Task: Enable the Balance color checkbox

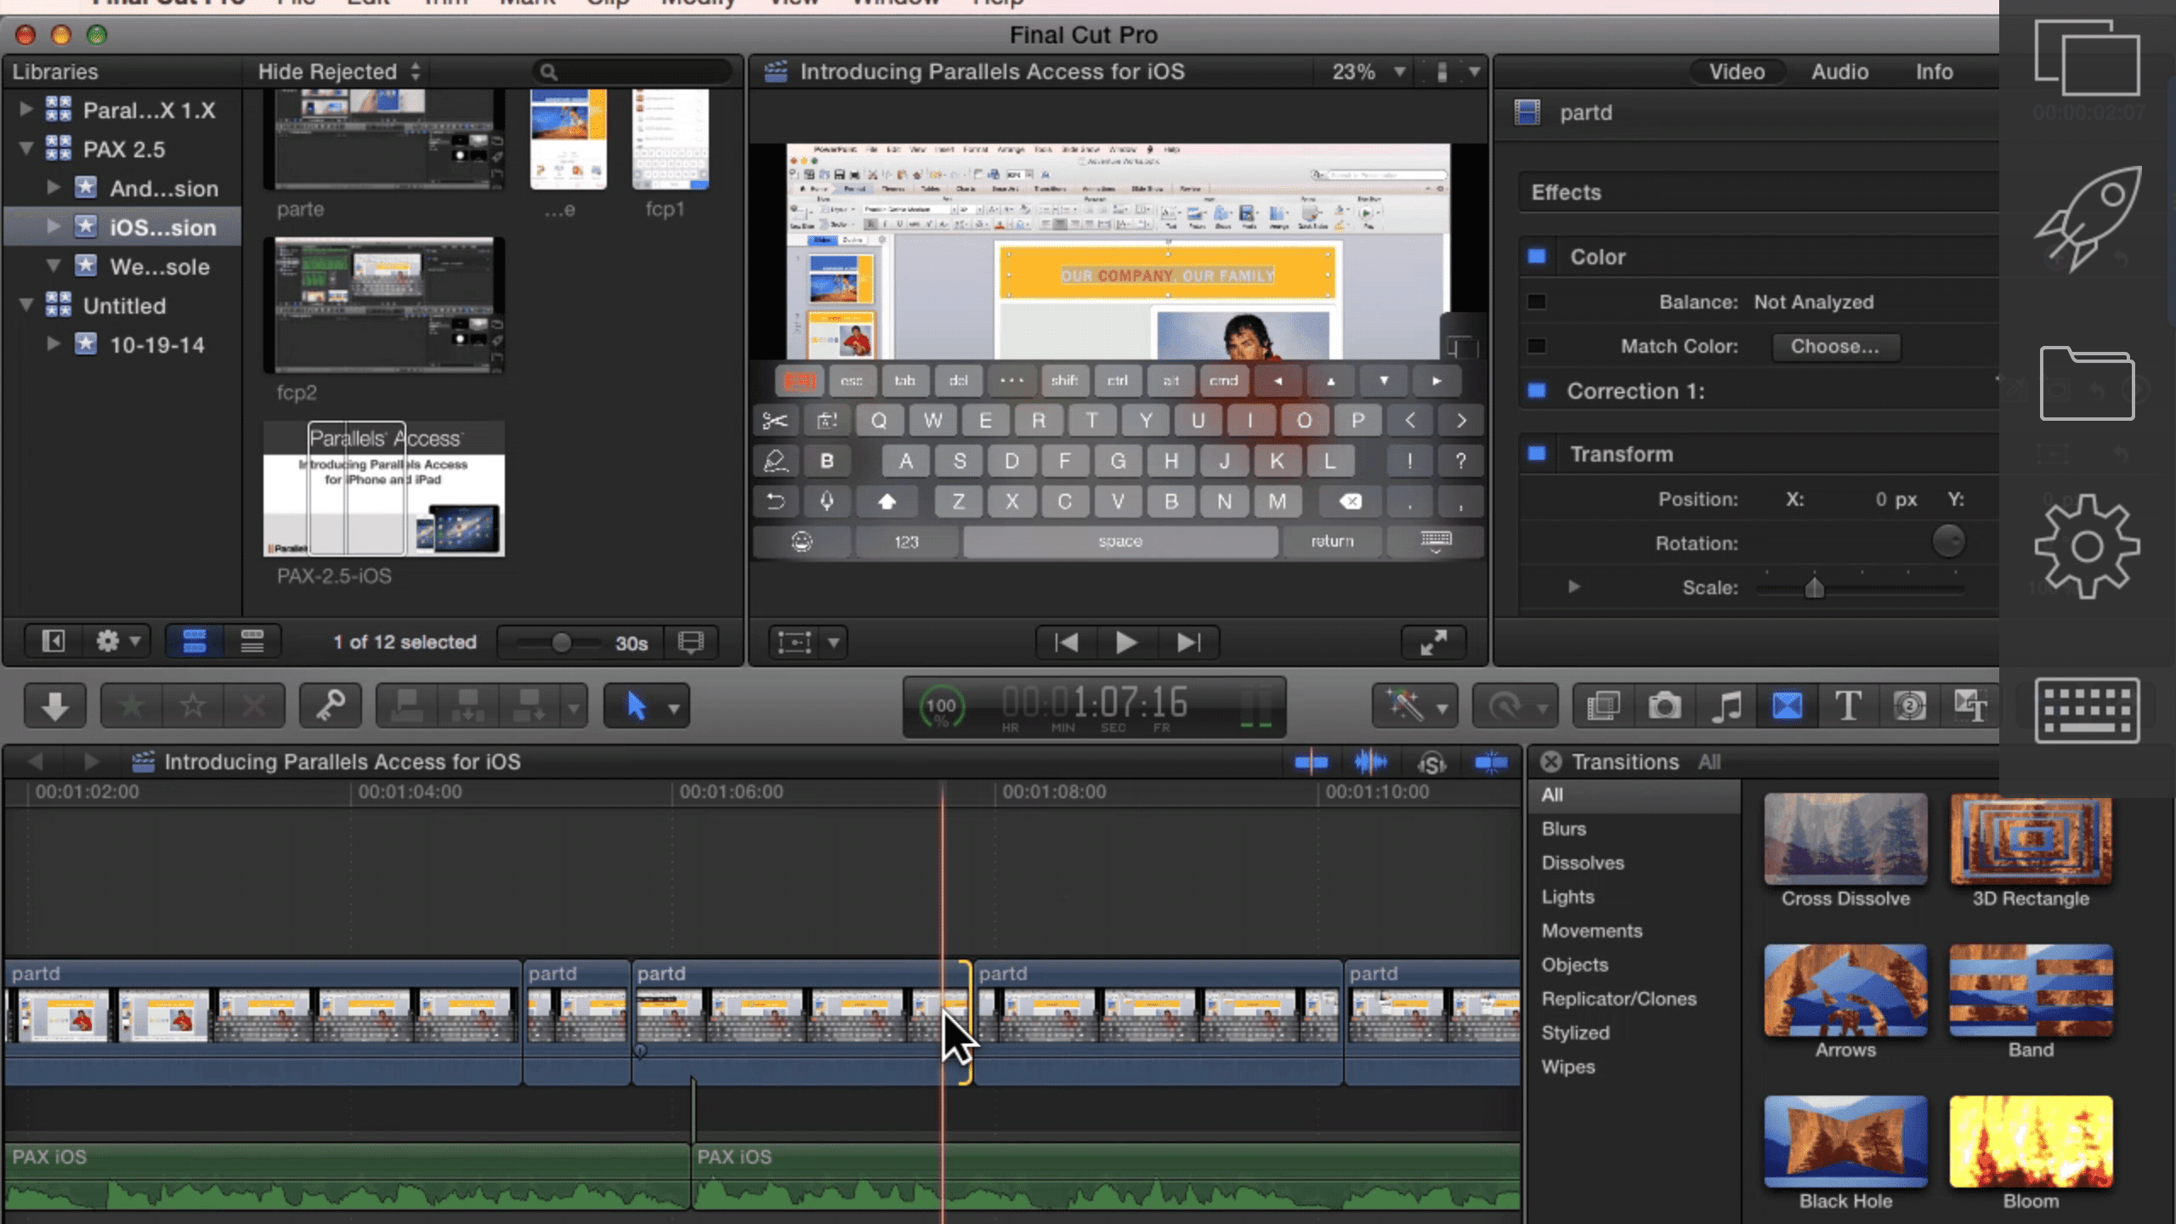Action: click(1536, 302)
